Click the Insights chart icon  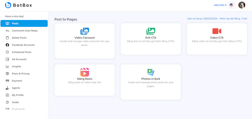(x=7, y=66)
